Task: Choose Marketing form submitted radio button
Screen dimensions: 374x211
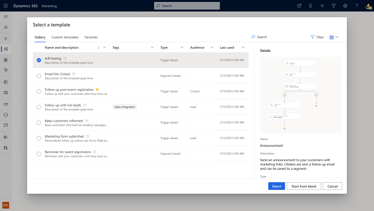Action: pos(39,138)
